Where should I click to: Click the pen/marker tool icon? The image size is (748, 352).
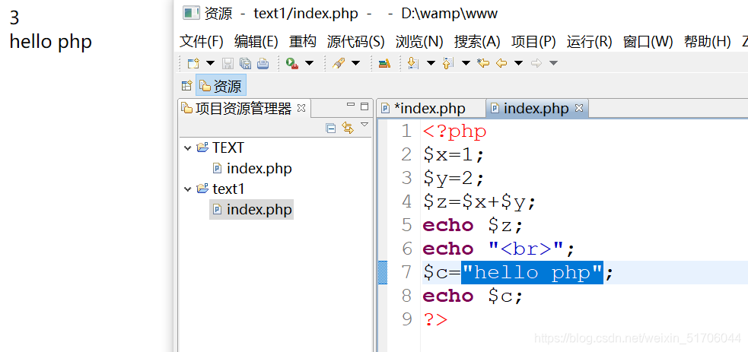[338, 63]
